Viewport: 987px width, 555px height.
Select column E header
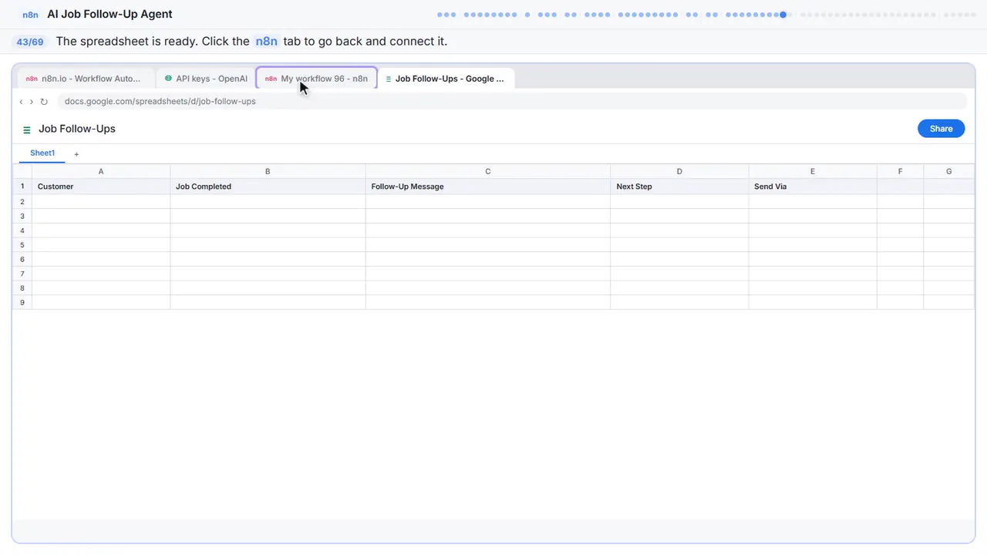pyautogui.click(x=813, y=171)
